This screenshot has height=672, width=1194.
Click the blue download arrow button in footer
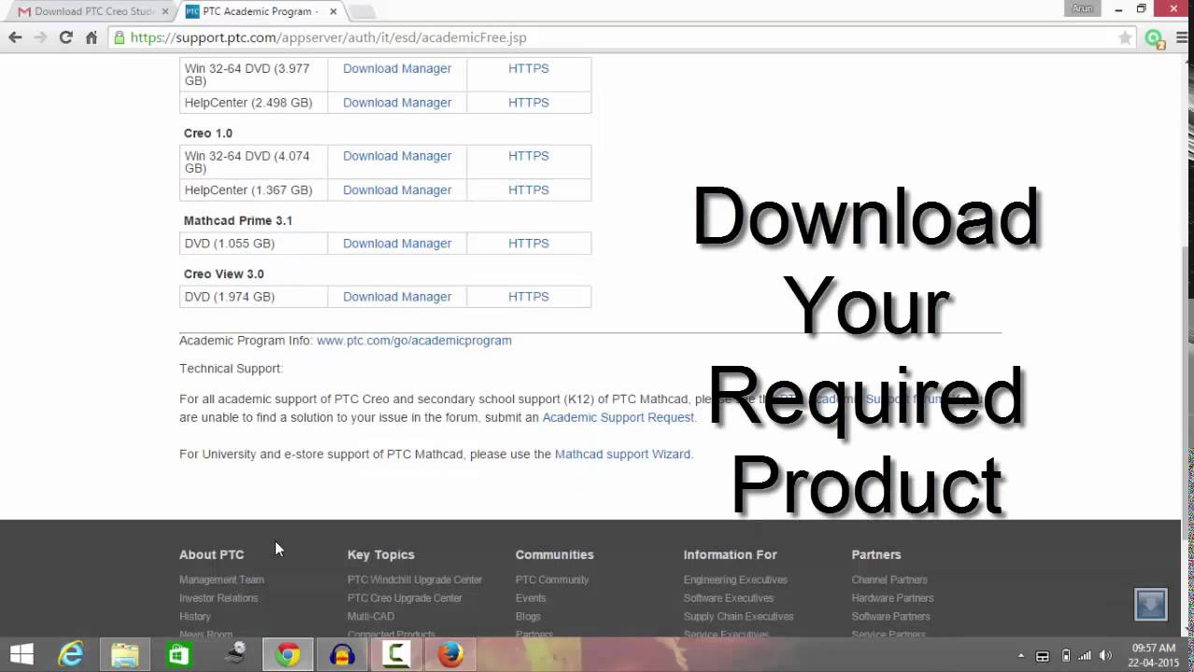[1151, 605]
